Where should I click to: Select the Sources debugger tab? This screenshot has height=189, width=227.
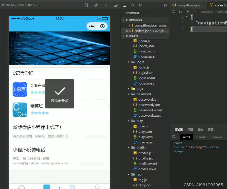[x=217, y=137]
